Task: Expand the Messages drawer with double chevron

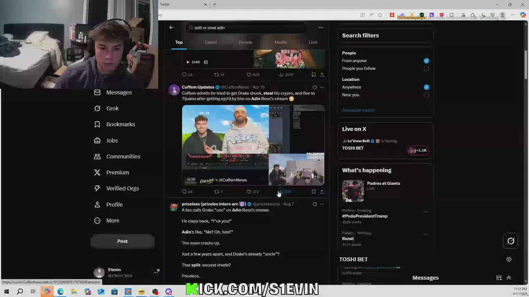Action: point(509,278)
